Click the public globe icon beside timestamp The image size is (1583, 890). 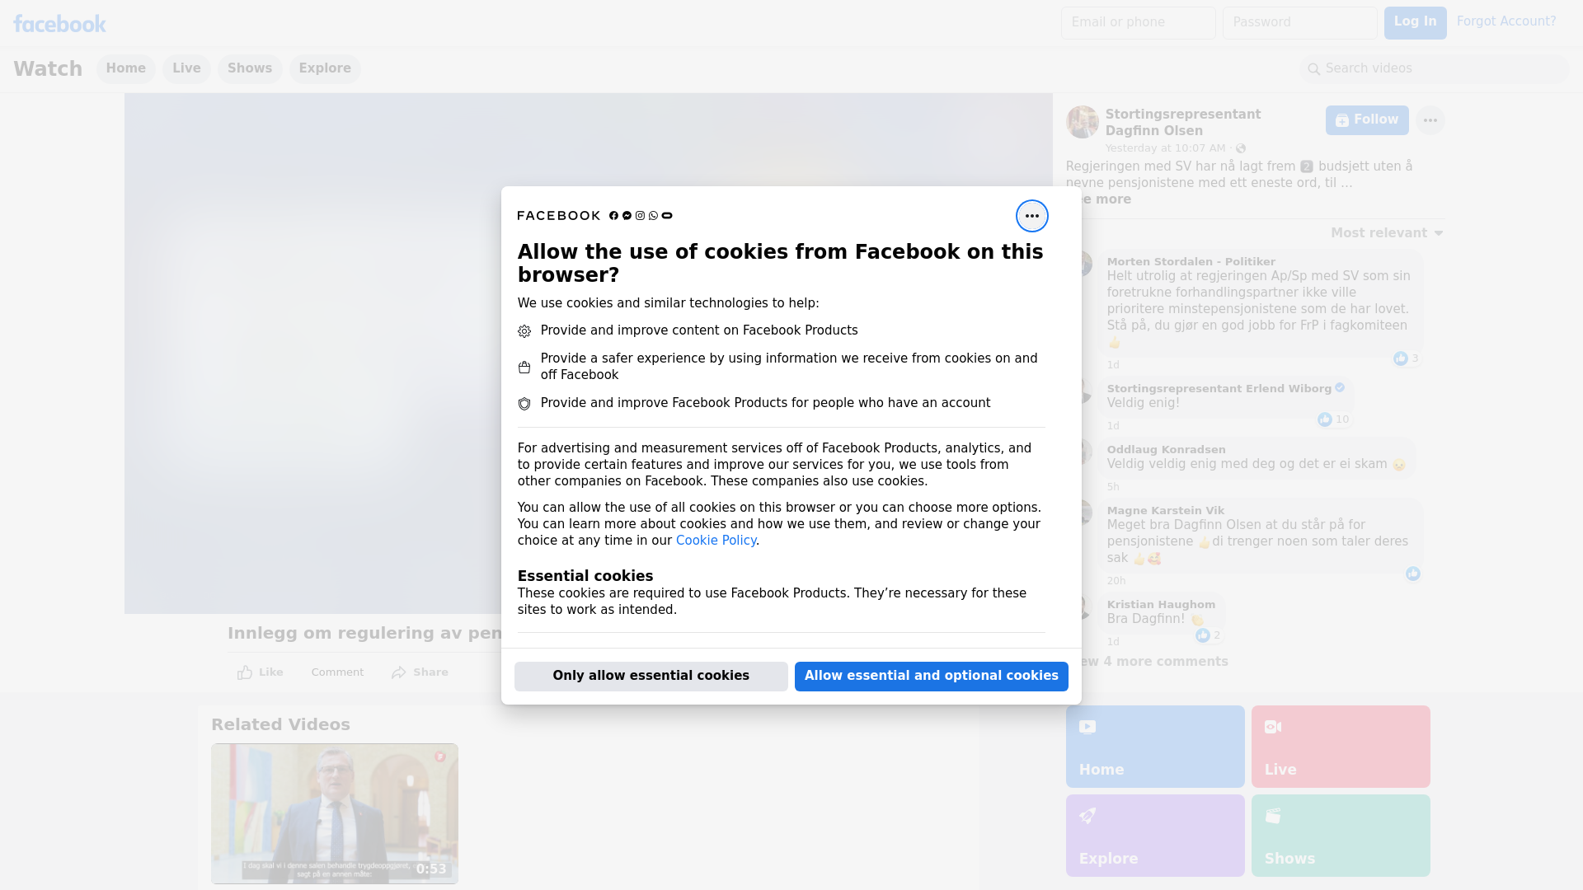(x=1240, y=148)
